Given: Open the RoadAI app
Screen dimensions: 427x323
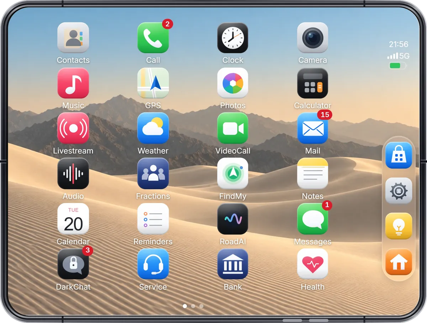Looking at the screenshot, I should [x=233, y=219].
